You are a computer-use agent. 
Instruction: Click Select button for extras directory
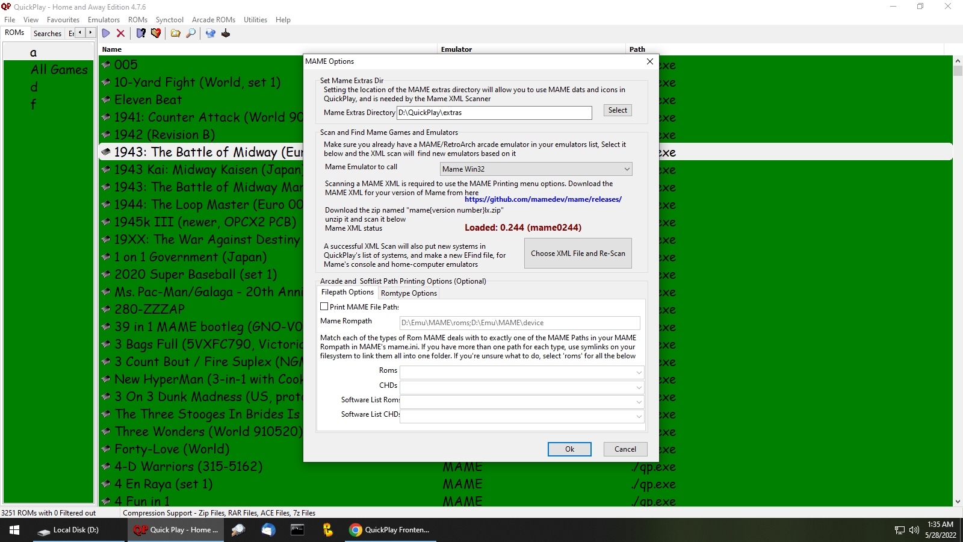618,110
